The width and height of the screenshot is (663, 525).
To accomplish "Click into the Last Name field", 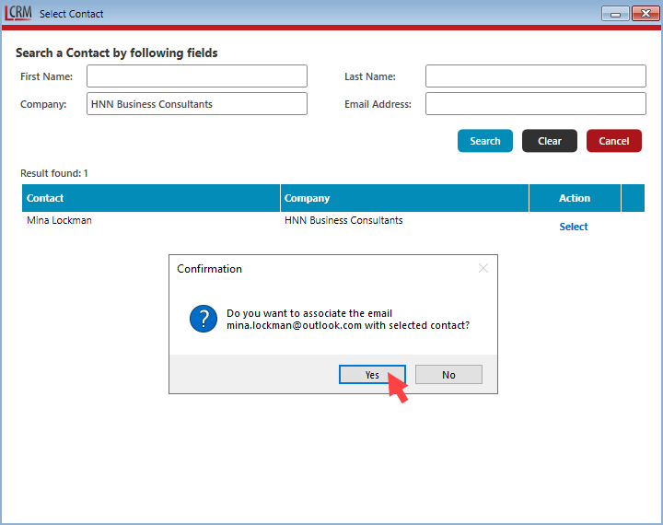I will tap(535, 76).
